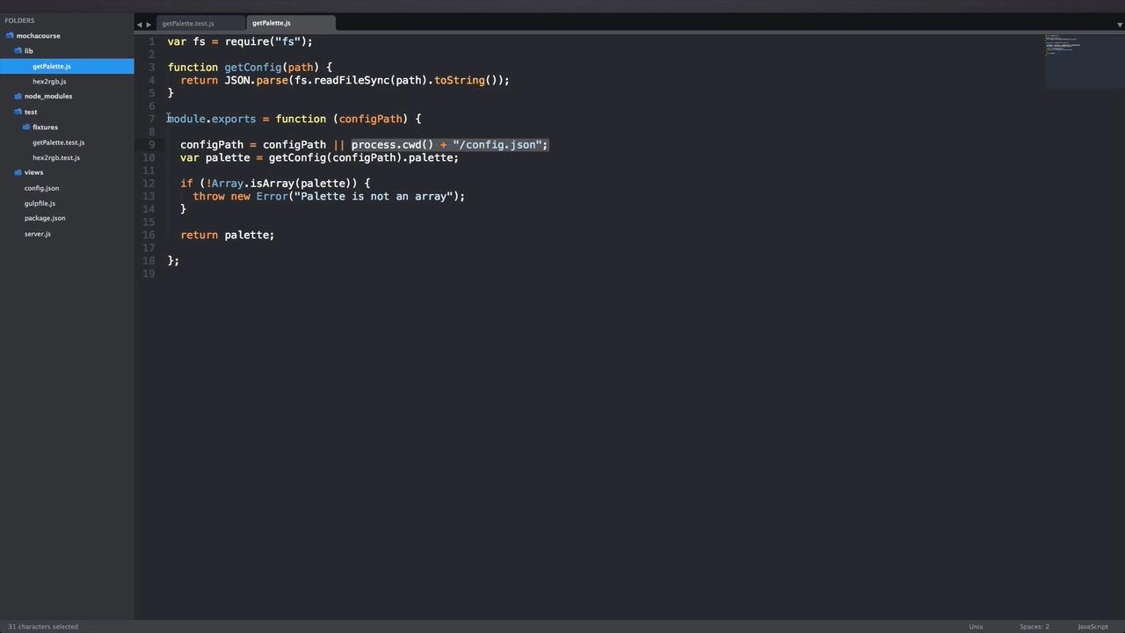Click the views folder icon

click(x=18, y=172)
